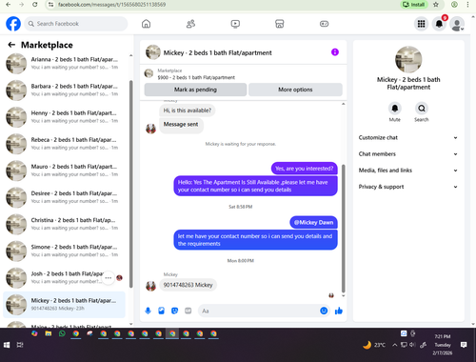The height and width of the screenshot is (362, 476).
Task: Open the Watch video icon
Action: pos(235,24)
